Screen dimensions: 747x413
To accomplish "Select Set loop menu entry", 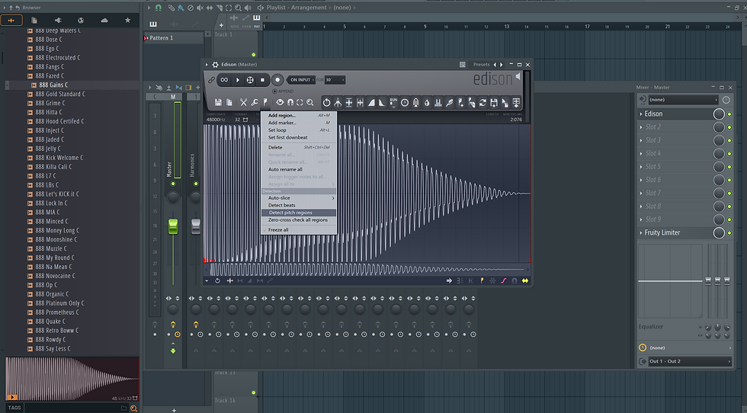I will [x=299, y=130].
